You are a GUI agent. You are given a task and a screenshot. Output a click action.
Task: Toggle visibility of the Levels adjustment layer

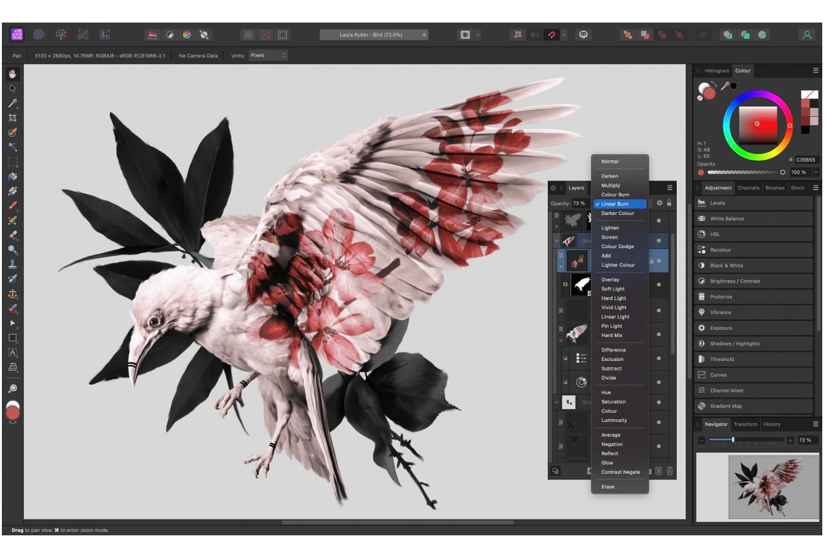[x=659, y=358]
